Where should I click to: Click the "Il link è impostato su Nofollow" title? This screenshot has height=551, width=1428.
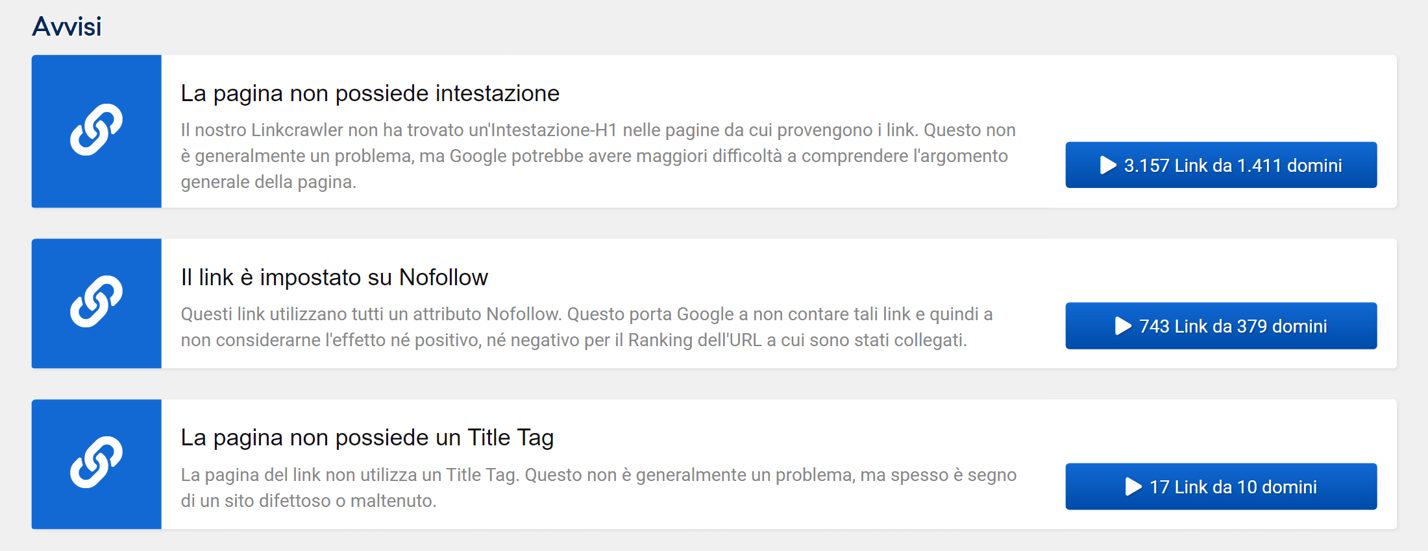tap(334, 277)
